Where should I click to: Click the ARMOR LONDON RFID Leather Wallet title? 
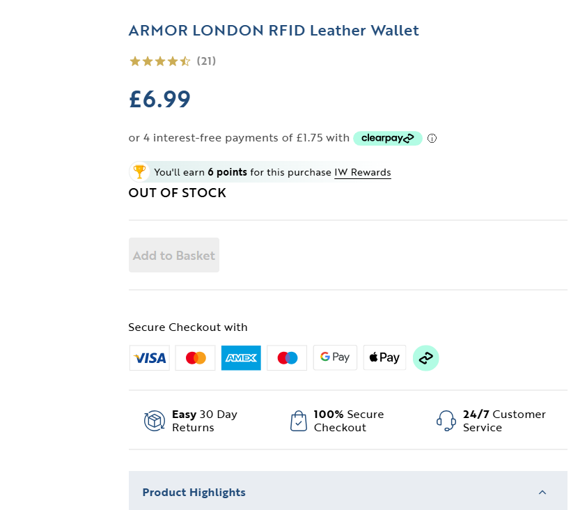(x=274, y=31)
